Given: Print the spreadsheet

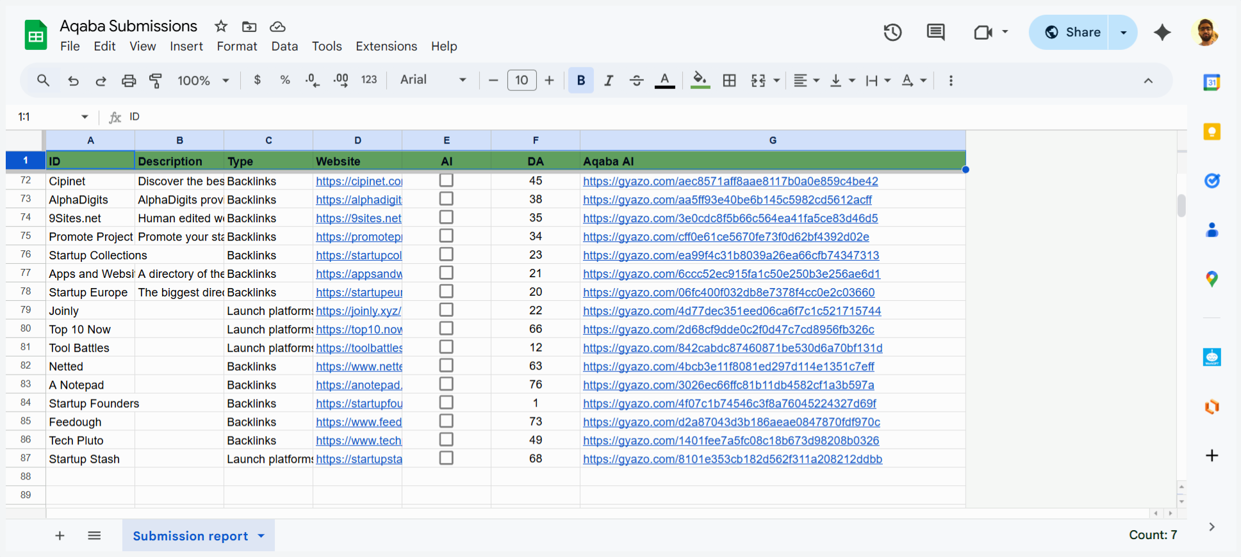Looking at the screenshot, I should point(129,81).
